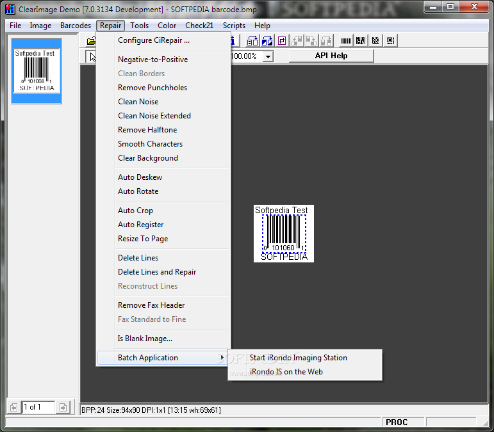Click the BPP:24 Size:94x90 status text
The width and height of the screenshot is (494, 432).
(x=151, y=410)
